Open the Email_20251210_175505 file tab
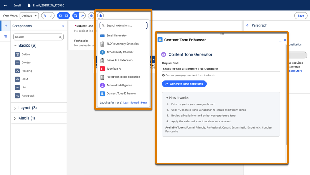The image size is (310, 175). [x=46, y=5]
